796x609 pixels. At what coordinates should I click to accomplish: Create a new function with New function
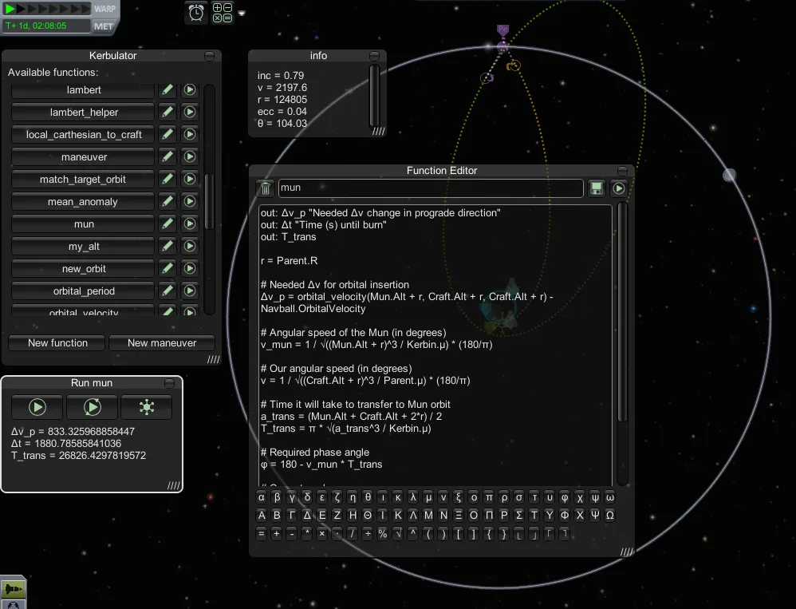[57, 343]
